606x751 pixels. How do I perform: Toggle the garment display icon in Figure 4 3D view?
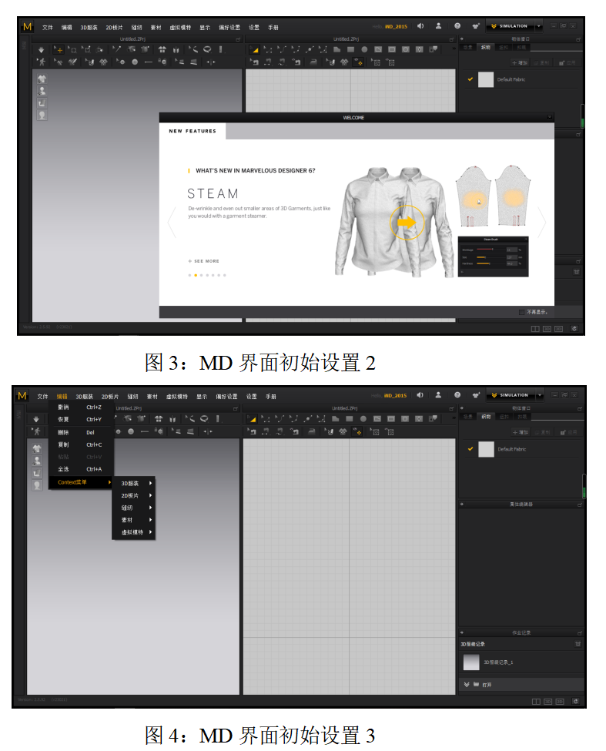point(37,449)
